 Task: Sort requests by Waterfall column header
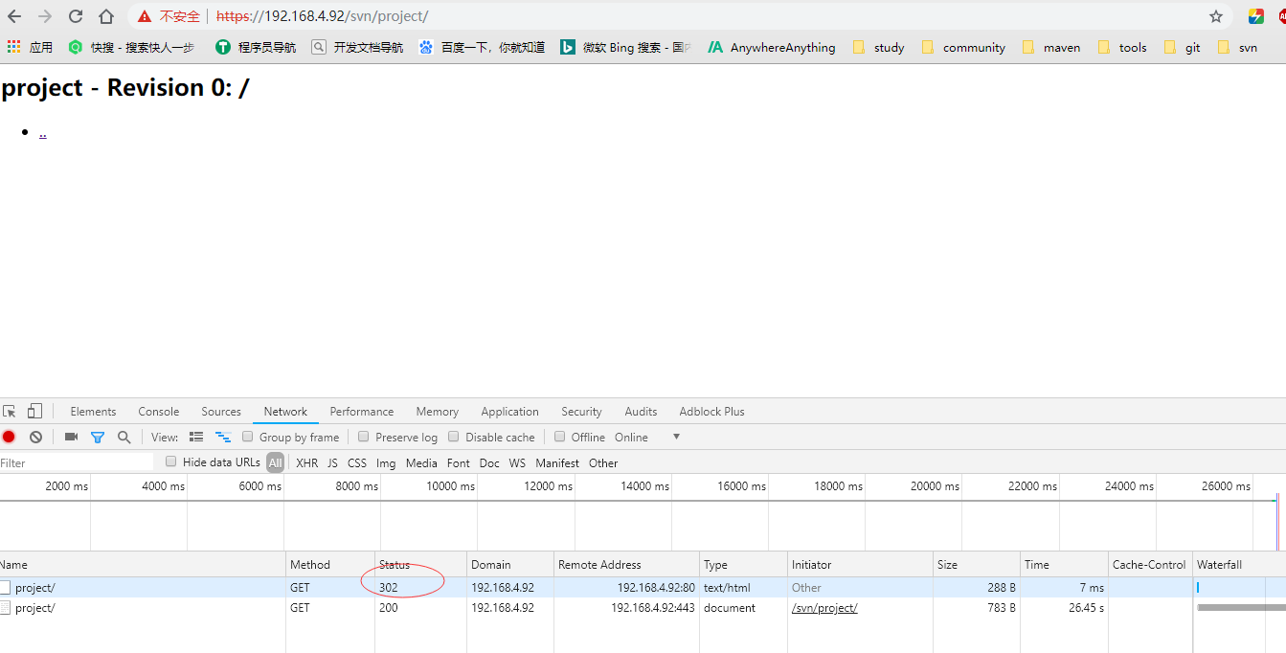coord(1239,565)
